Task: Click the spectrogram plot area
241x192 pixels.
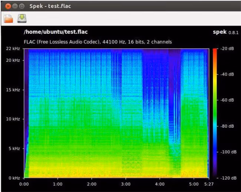Action: (x=116, y=113)
